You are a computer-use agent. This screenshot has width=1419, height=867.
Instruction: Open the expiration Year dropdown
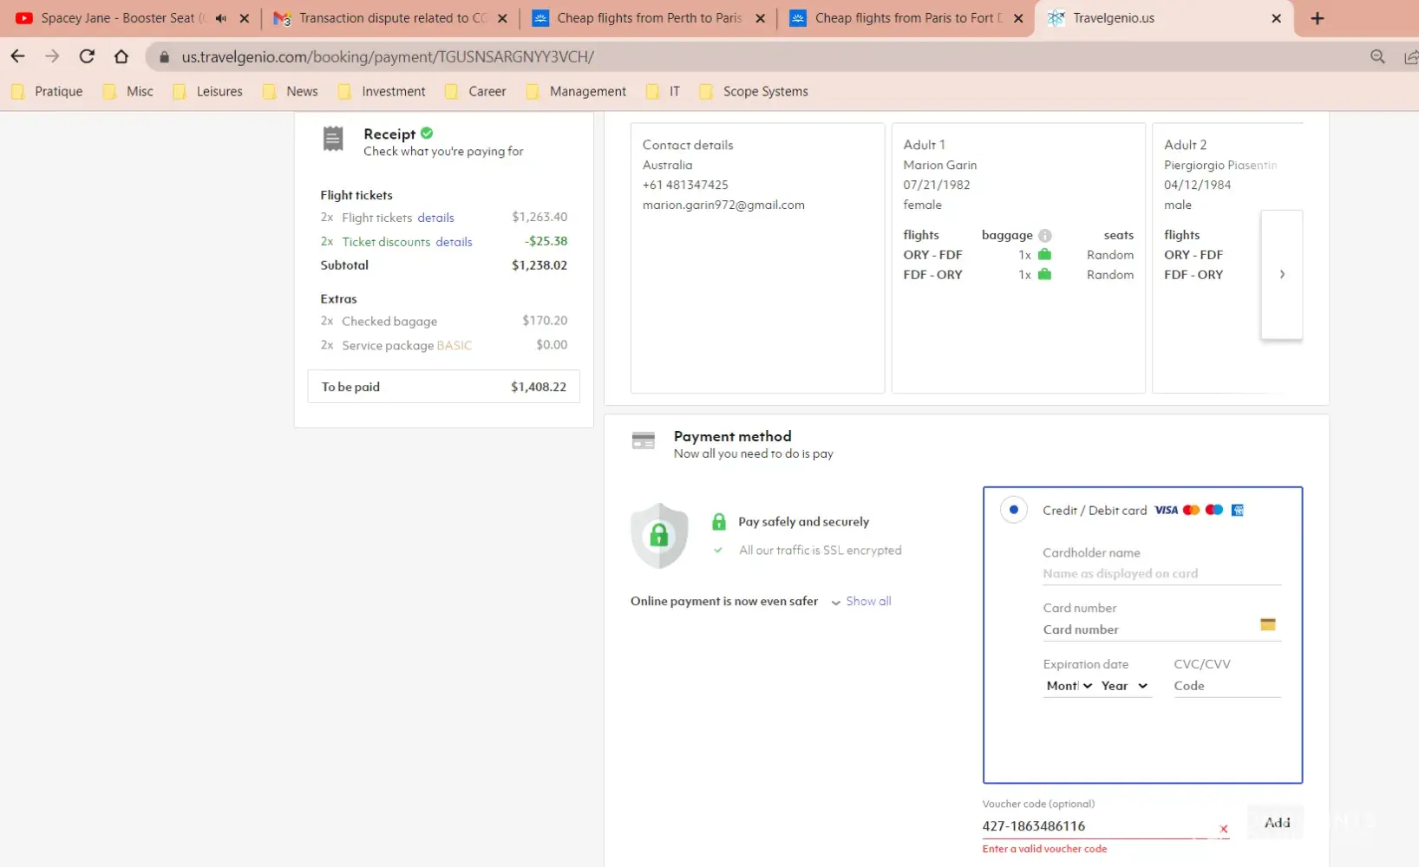pyautogui.click(x=1124, y=686)
